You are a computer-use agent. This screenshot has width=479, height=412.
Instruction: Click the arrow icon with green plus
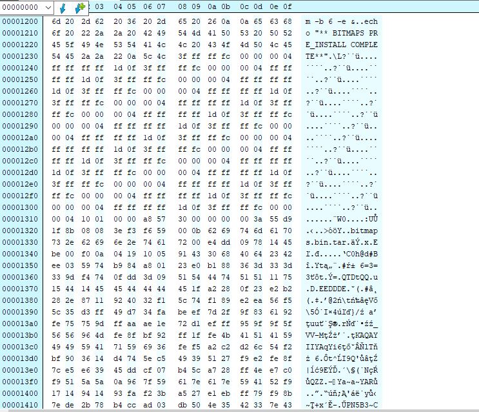(80, 8)
